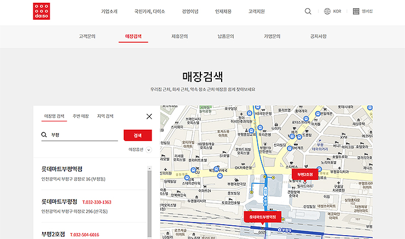This screenshot has width=405, height=239.
Task: Click phone number T.032-330-1363
Action: pyautogui.click(x=97, y=202)
